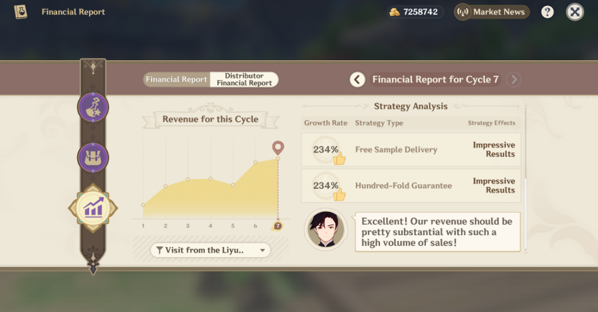Click the cycle 7 marker on chart
Screen dimensions: 598x312
tap(278, 226)
